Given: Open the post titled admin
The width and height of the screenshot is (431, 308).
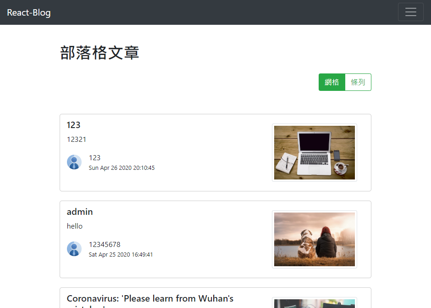Looking at the screenshot, I should coord(80,212).
